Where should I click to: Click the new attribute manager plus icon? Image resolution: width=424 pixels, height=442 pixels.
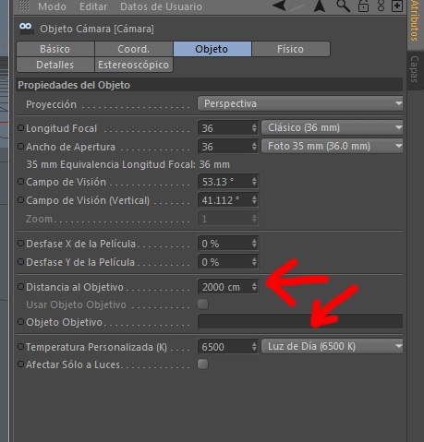[397, 6]
